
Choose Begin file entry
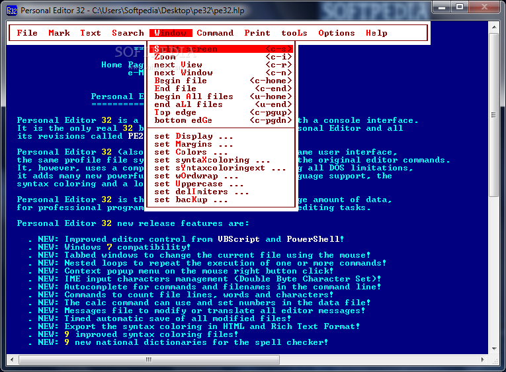click(x=221, y=81)
